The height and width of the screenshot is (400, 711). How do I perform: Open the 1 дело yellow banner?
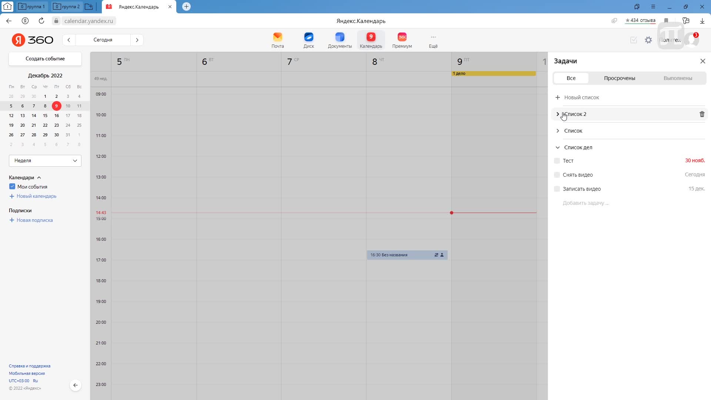(494, 73)
